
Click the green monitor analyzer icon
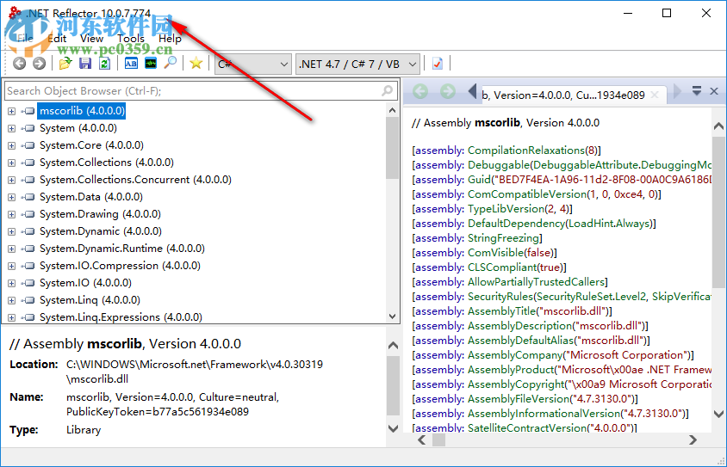coord(151,63)
